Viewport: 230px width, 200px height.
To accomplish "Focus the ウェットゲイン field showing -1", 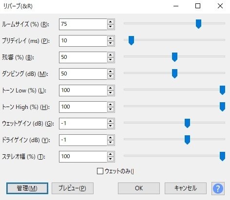I will pos(83,124).
